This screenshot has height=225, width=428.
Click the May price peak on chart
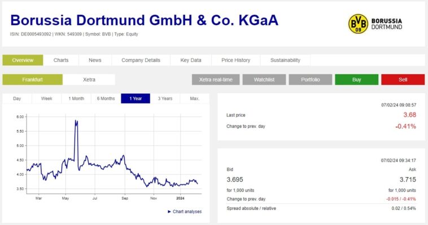coord(76,121)
